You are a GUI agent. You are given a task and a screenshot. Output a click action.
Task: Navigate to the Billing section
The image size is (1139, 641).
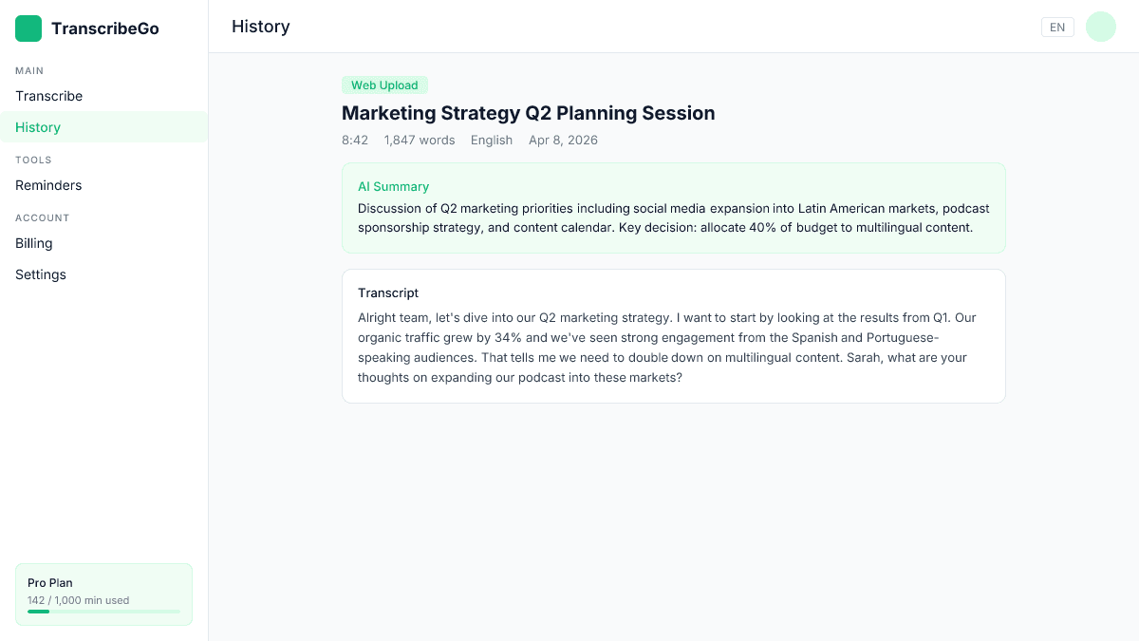(34, 243)
